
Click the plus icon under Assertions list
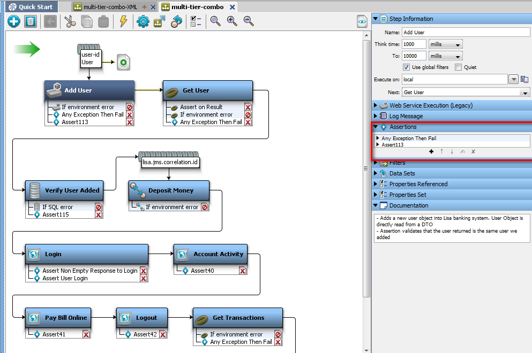click(431, 151)
